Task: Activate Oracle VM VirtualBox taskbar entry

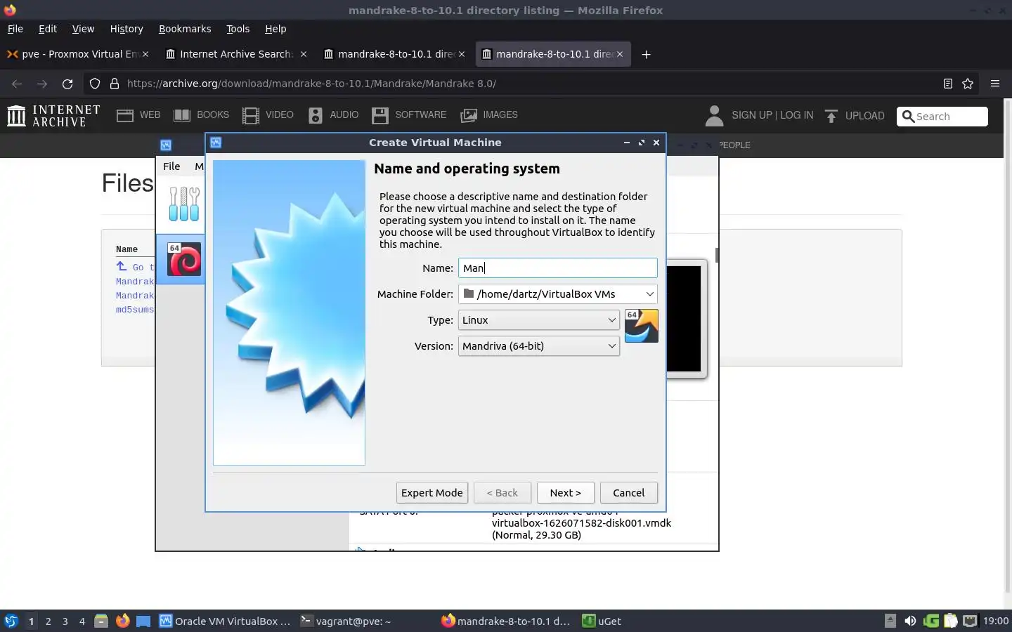Action: (225, 621)
